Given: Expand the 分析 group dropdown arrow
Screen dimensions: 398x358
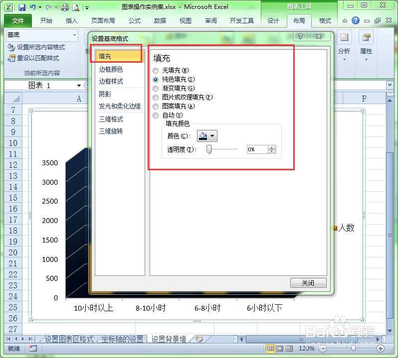Looking at the screenshot, I should pos(344,60).
